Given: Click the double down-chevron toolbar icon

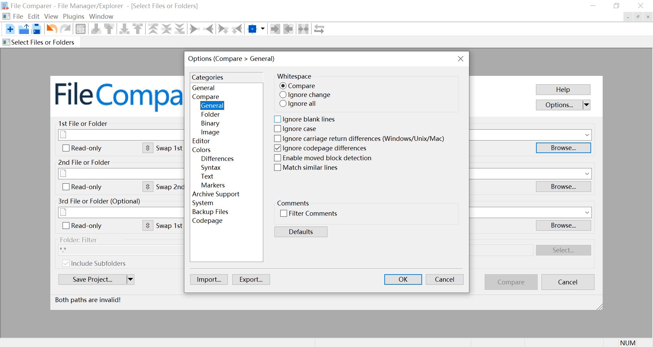Looking at the screenshot, I should [x=180, y=29].
